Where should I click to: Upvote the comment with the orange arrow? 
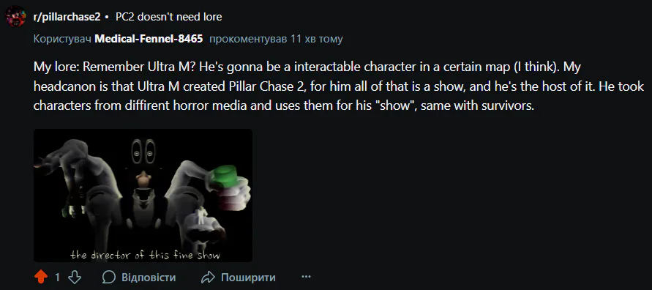pos(41,277)
